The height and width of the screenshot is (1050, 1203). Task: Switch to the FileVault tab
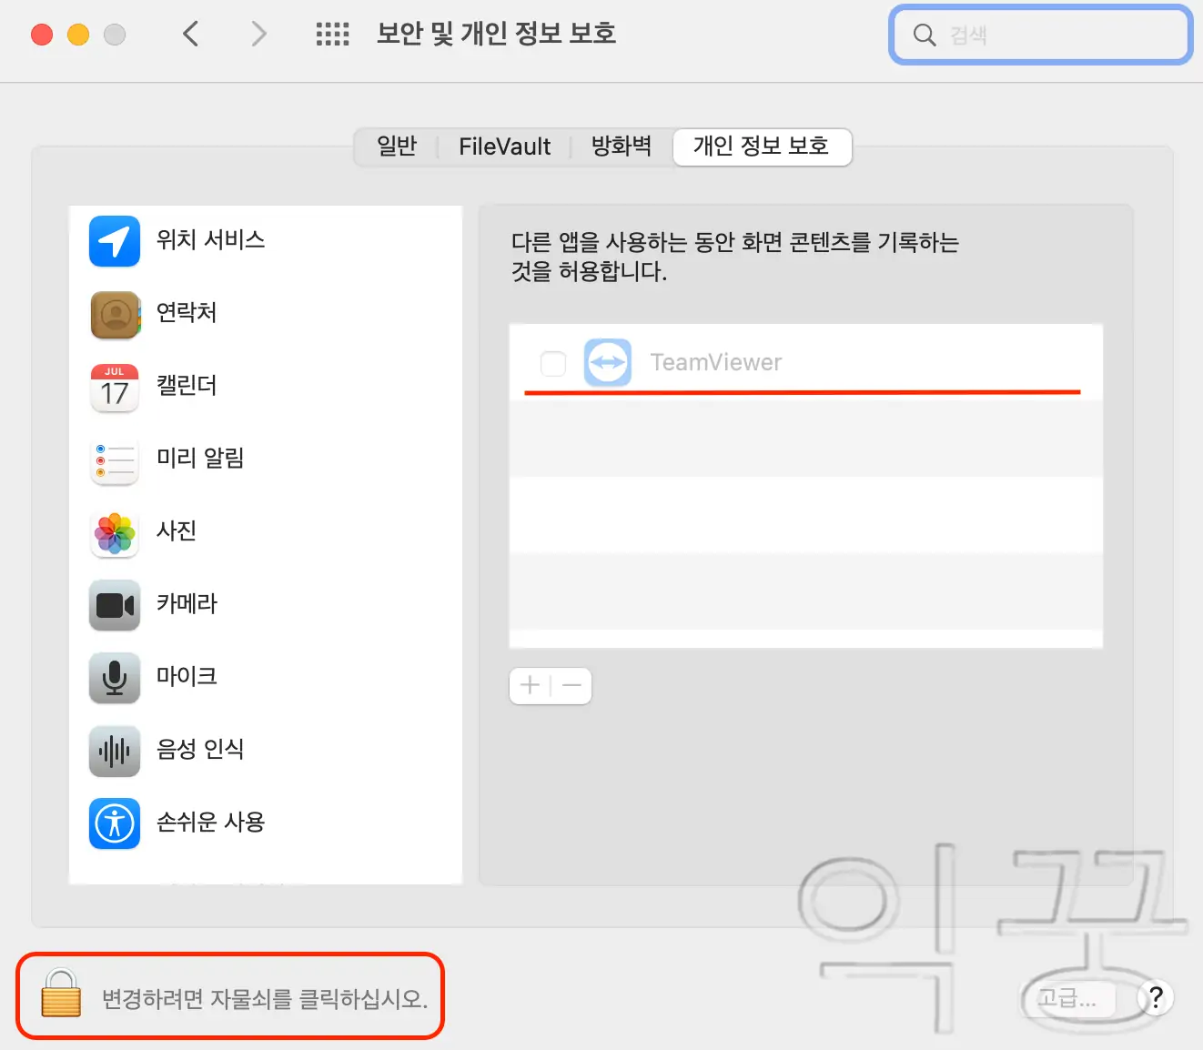click(504, 146)
